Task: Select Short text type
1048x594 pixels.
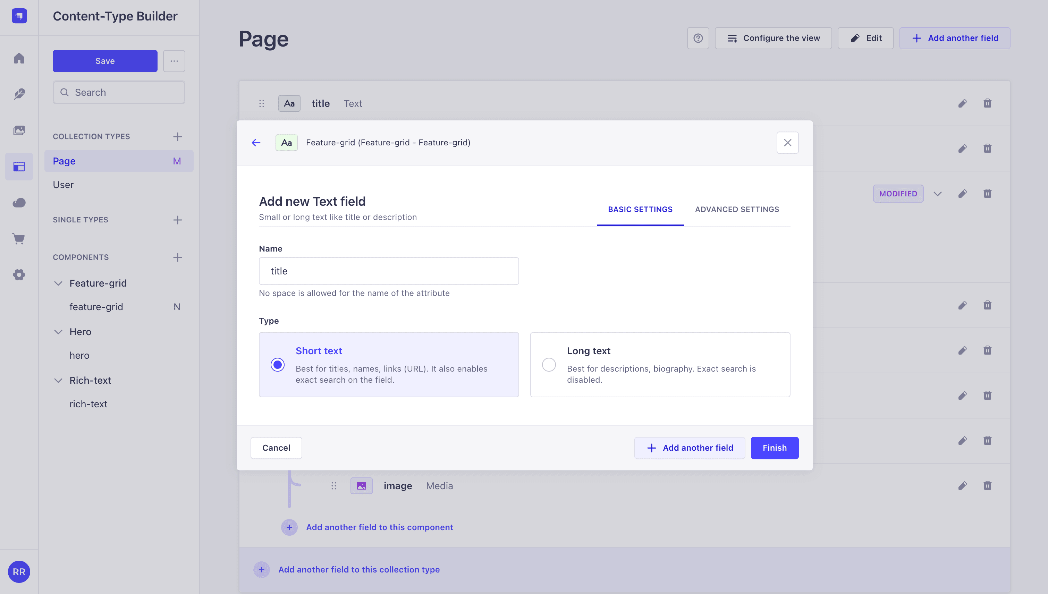Action: (x=389, y=364)
